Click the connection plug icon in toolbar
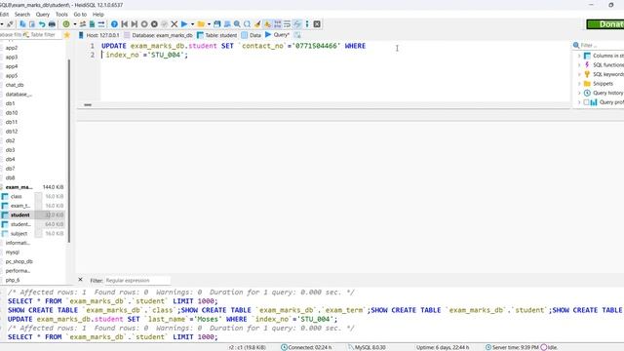 pyautogui.click(x=10, y=24)
